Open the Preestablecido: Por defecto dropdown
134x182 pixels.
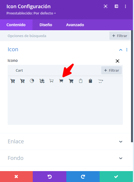click(x=31, y=13)
